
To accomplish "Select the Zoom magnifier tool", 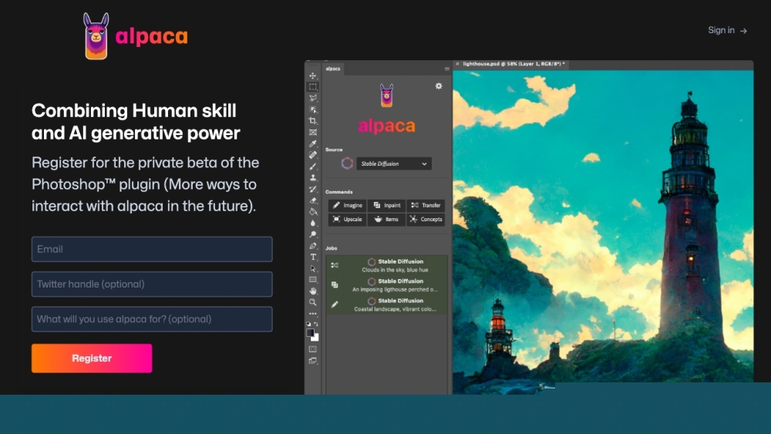I will tap(313, 302).
